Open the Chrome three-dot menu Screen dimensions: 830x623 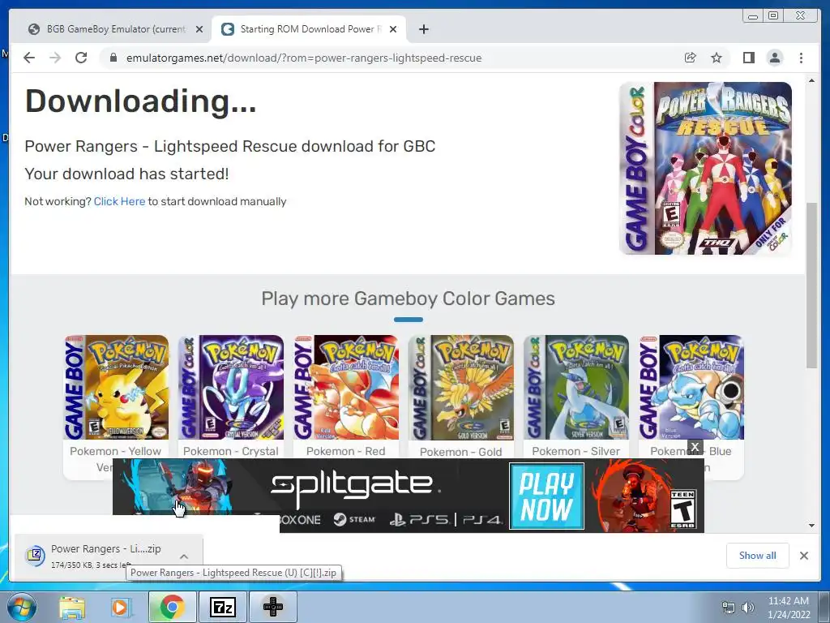tap(801, 58)
